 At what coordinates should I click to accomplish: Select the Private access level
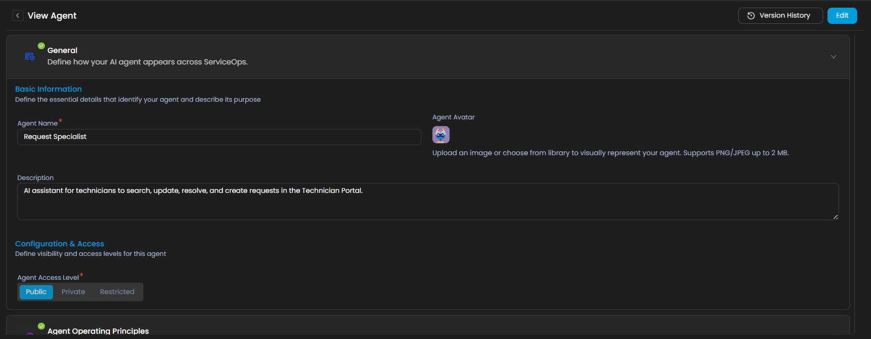pos(73,292)
